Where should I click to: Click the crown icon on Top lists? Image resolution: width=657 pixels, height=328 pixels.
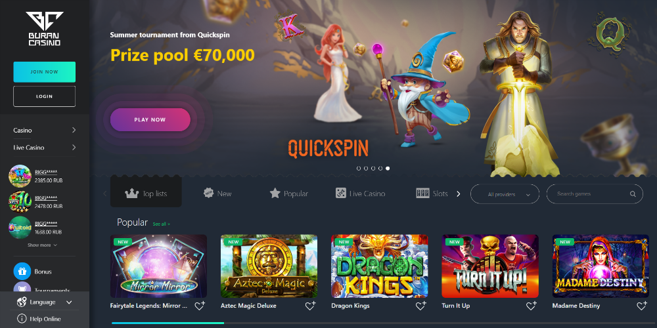click(132, 194)
